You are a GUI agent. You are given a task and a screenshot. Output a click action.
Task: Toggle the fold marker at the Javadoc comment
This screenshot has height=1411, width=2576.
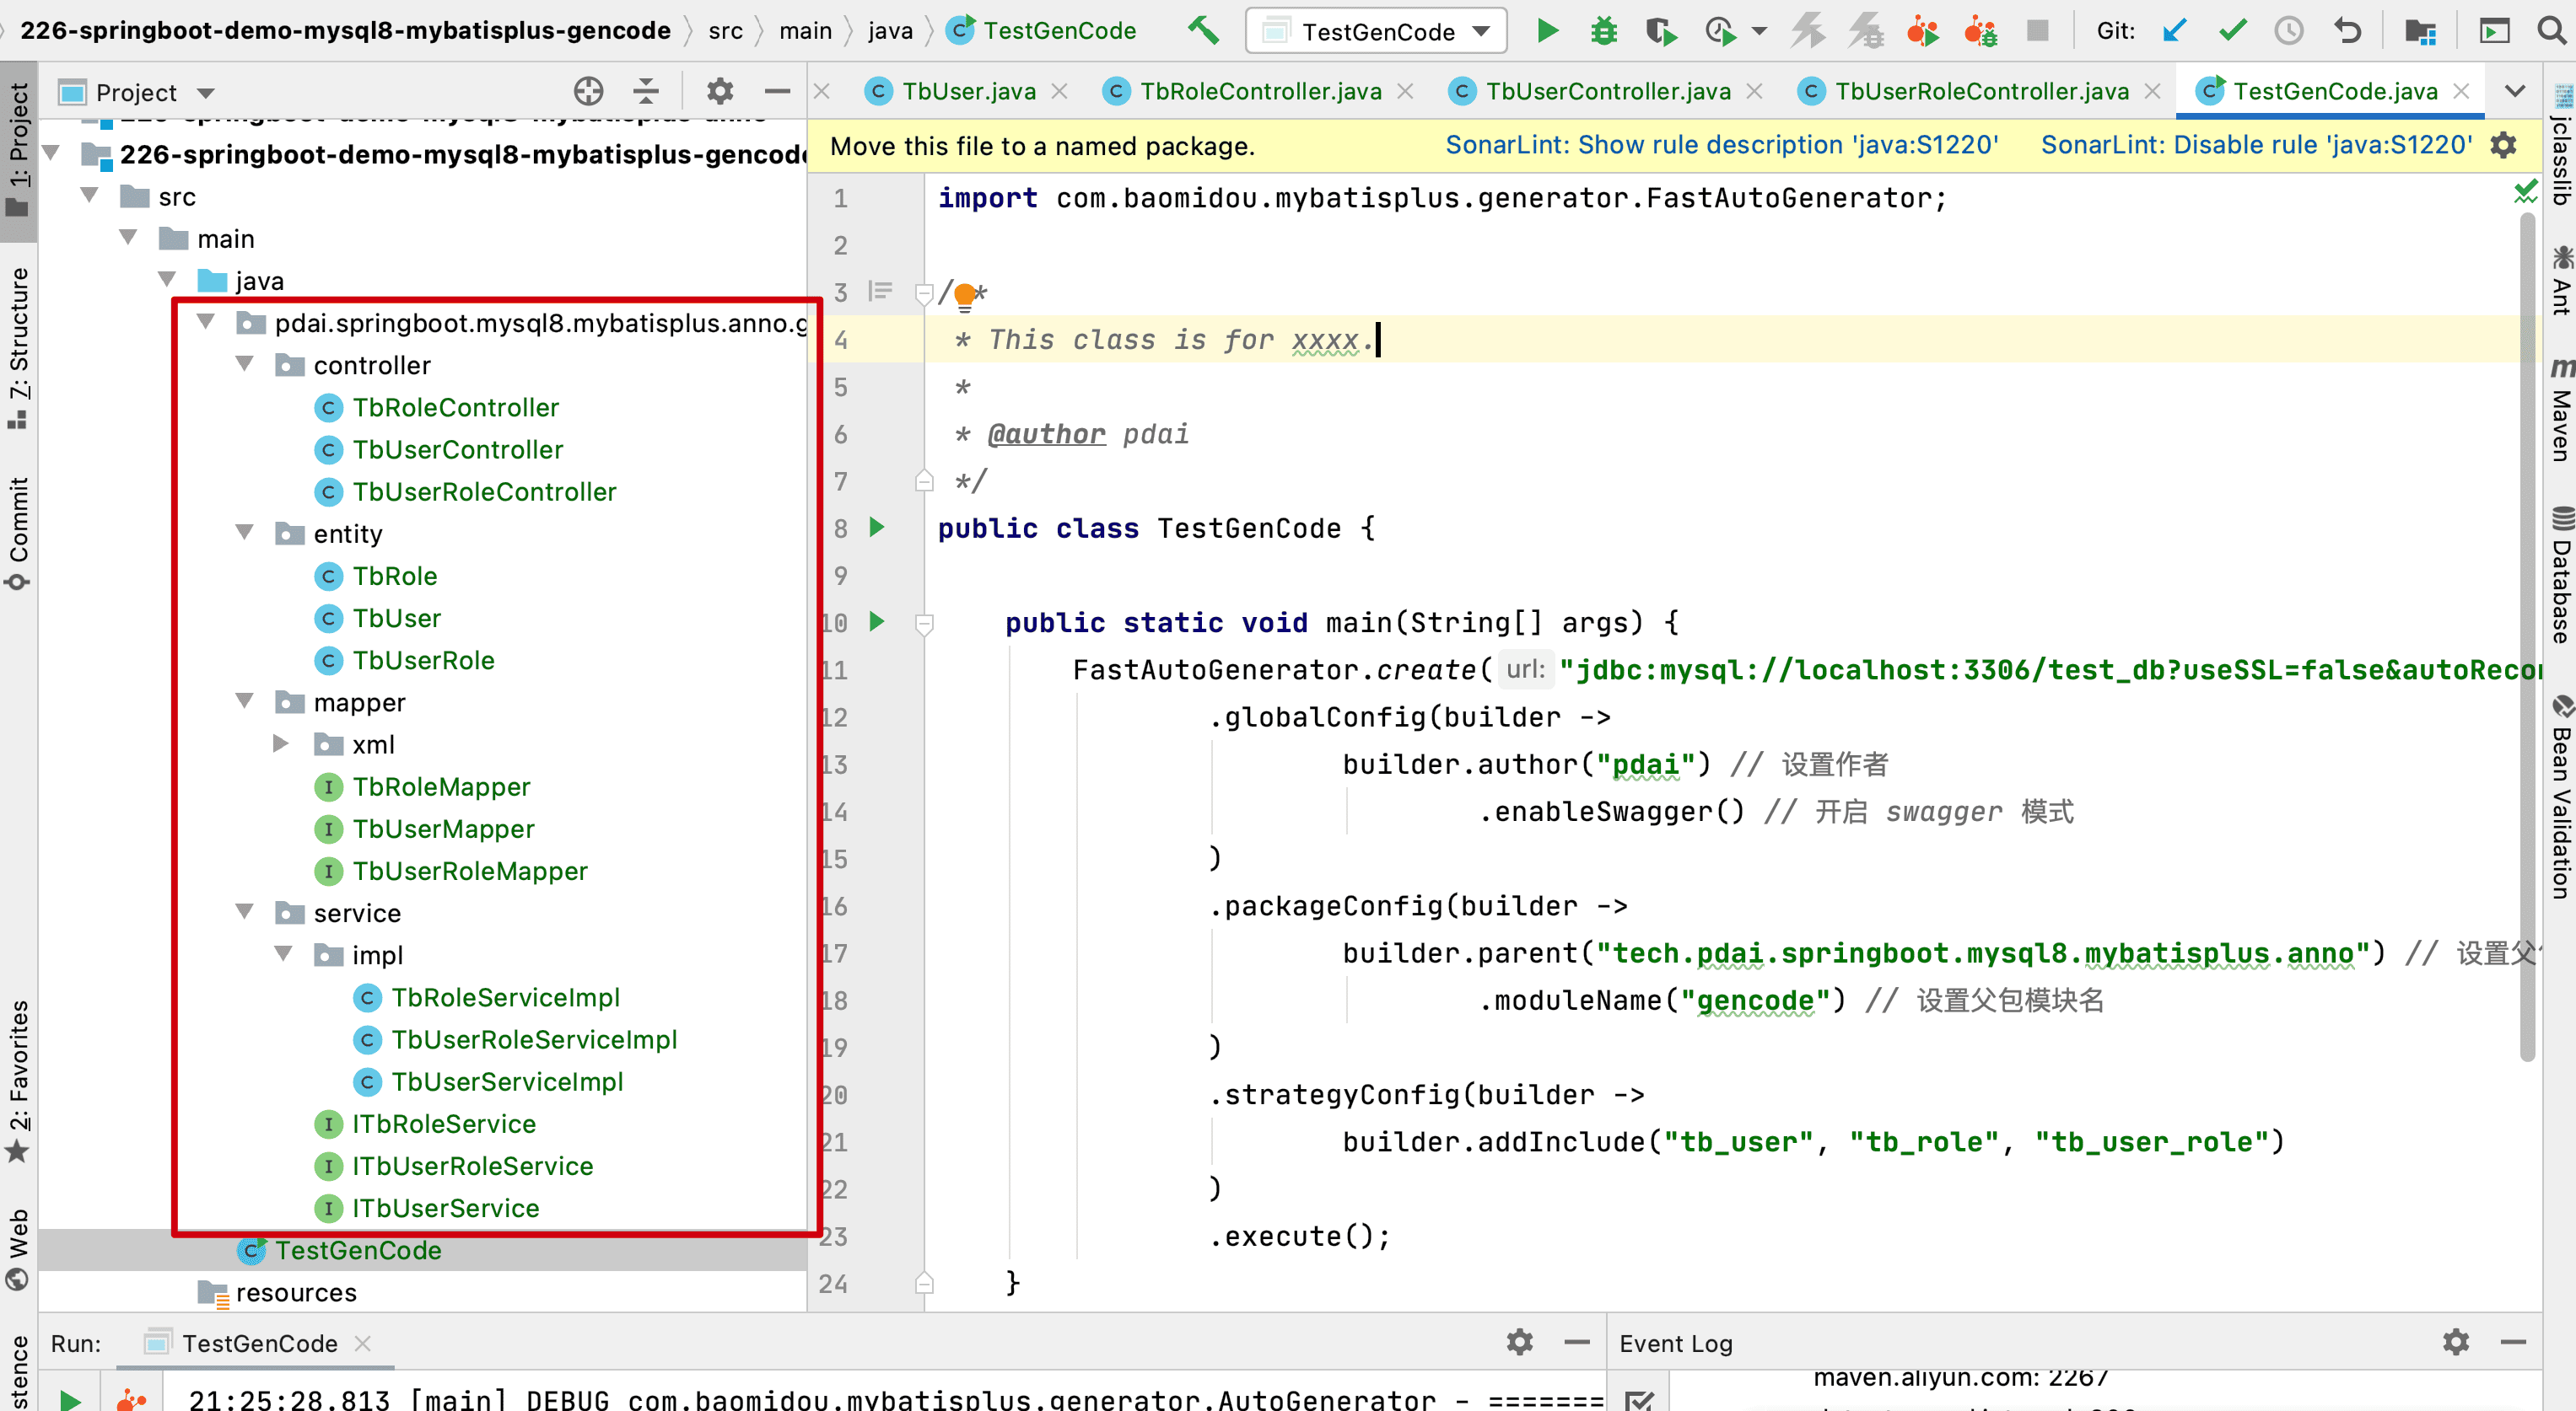point(924,292)
